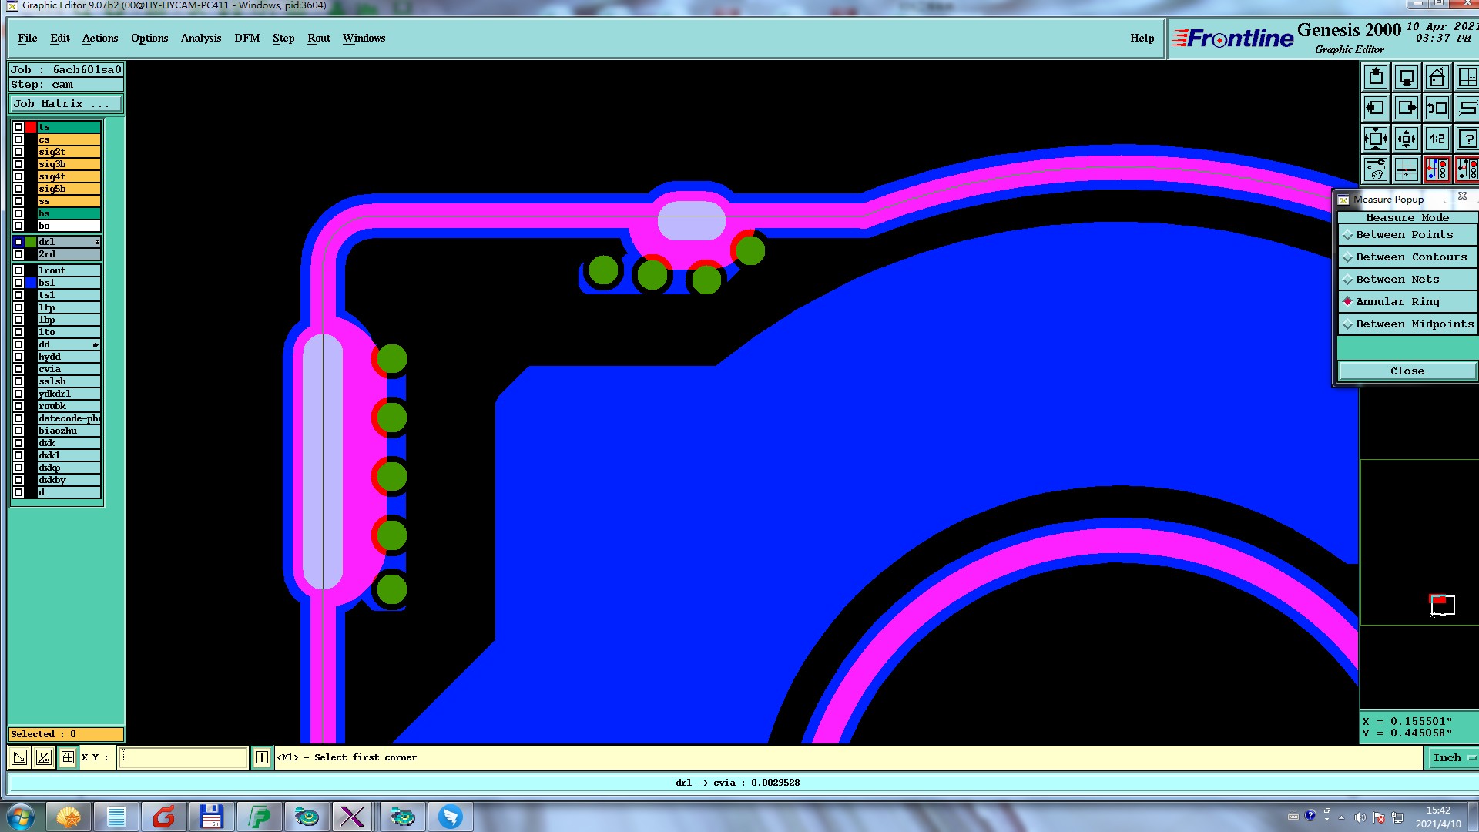Click the Close button in Measure Popup

pyautogui.click(x=1407, y=371)
